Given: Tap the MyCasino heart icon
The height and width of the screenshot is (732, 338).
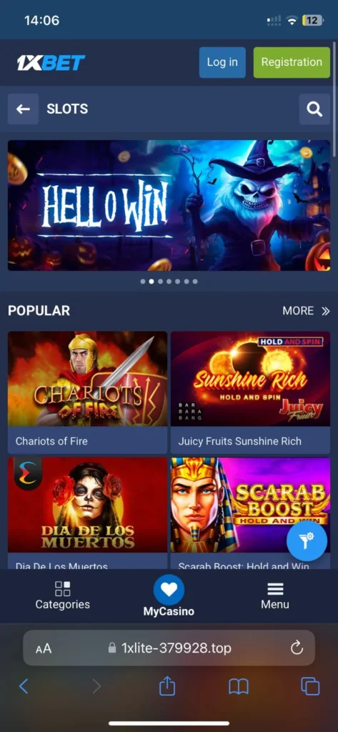Looking at the screenshot, I should pyautogui.click(x=169, y=590).
